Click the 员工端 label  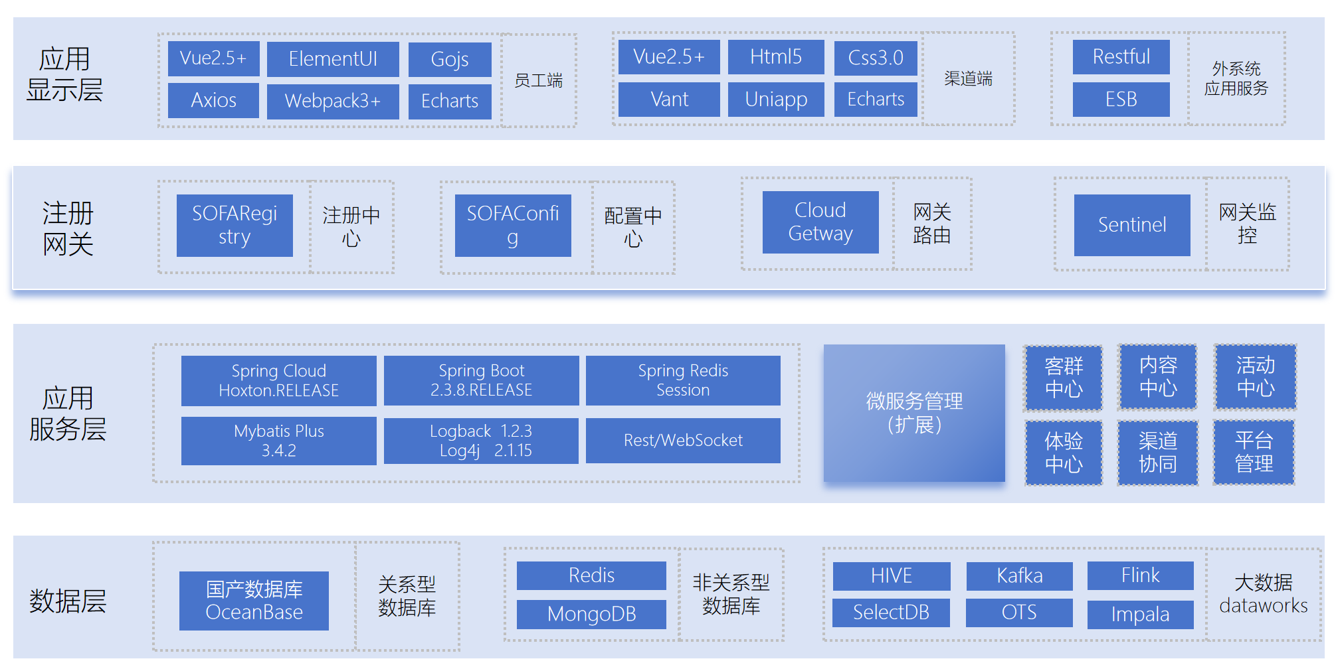click(x=539, y=80)
